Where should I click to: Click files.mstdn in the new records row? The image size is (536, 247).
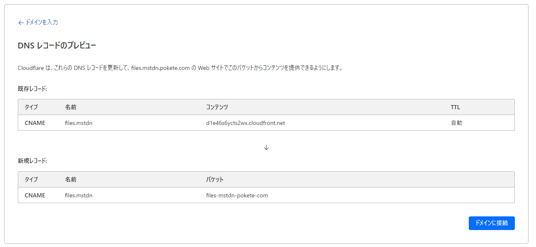[x=79, y=195]
